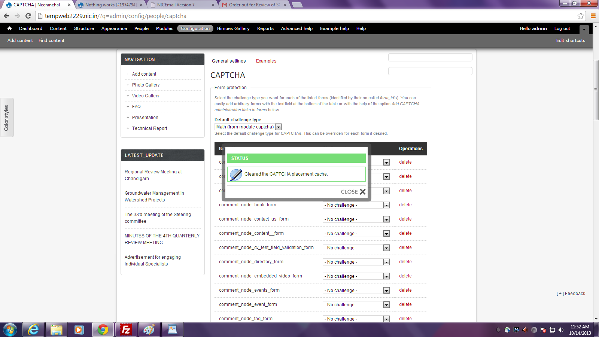Open Windows Explorer folder from taskbar
This screenshot has height=337, width=599.
point(57,330)
